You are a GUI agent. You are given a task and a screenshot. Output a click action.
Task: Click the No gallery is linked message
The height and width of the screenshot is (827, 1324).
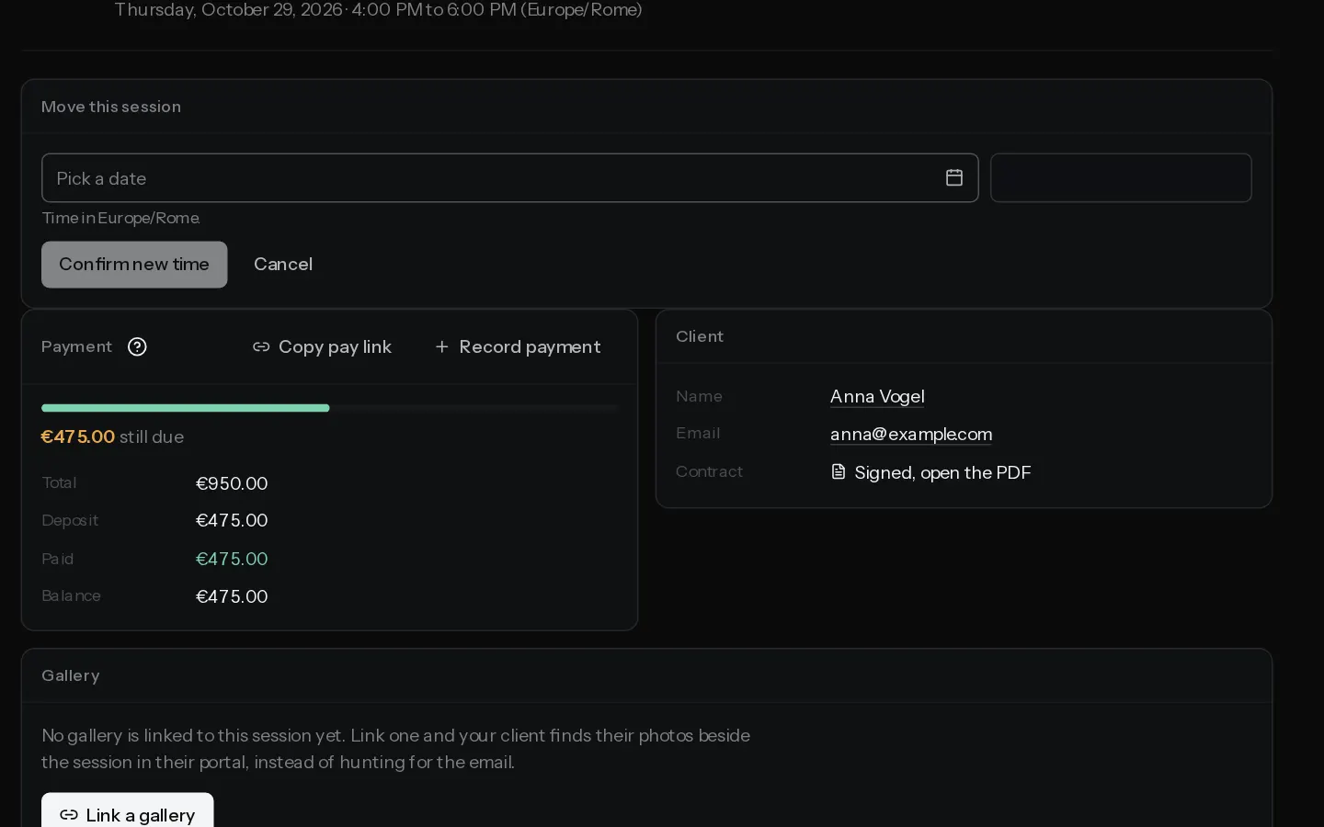(395, 748)
